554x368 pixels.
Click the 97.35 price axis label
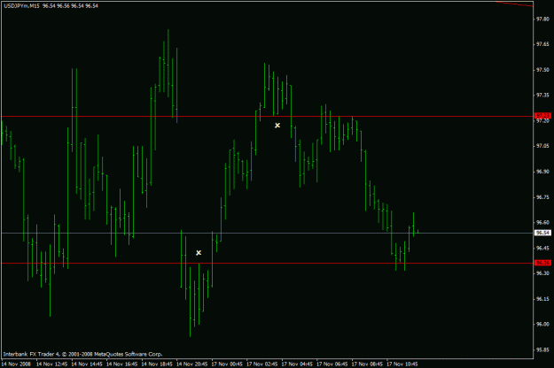(x=543, y=96)
